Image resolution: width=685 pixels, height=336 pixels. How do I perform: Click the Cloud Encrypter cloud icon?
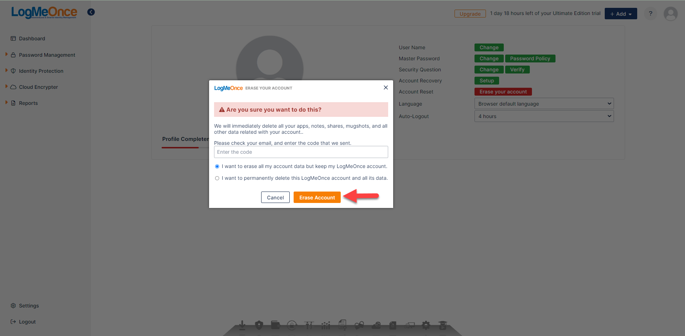[13, 87]
